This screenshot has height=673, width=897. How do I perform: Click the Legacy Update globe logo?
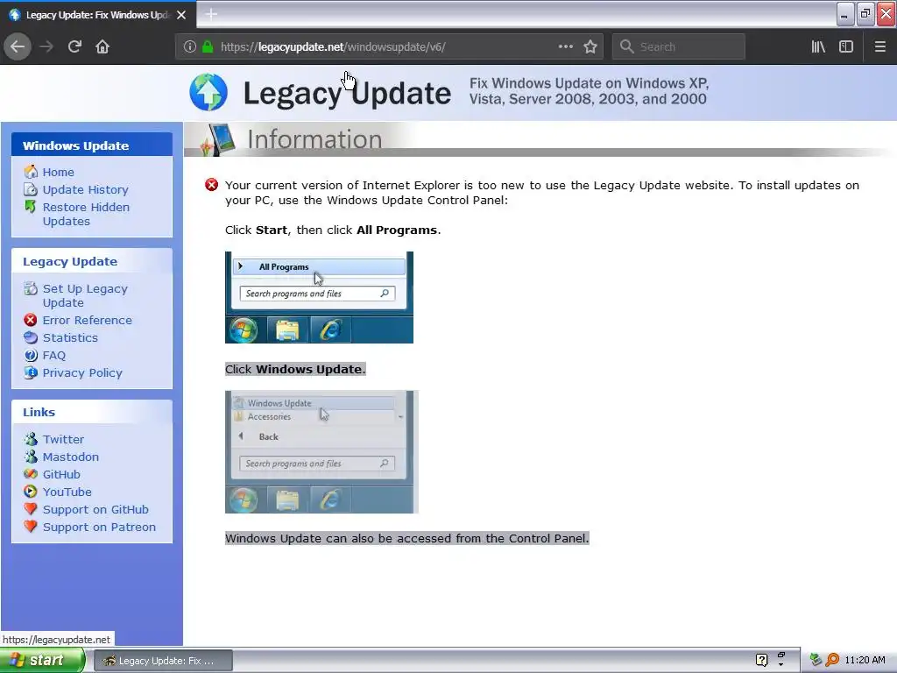click(208, 92)
